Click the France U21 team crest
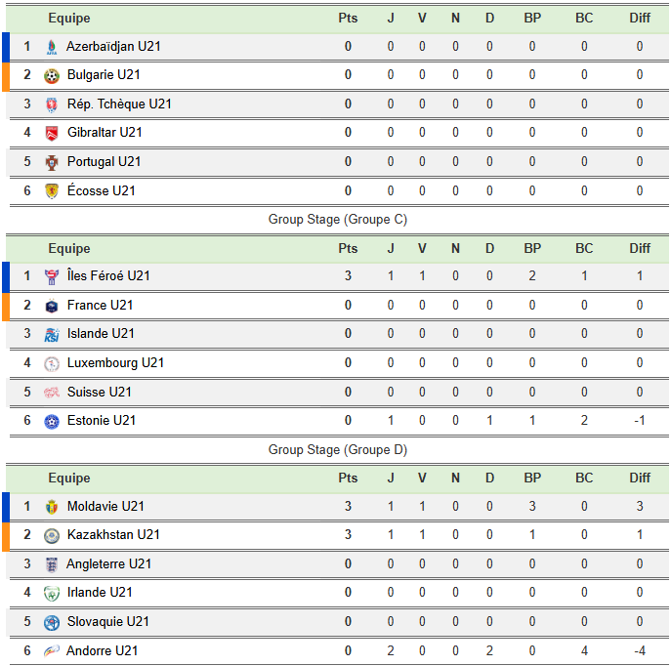 52,306
